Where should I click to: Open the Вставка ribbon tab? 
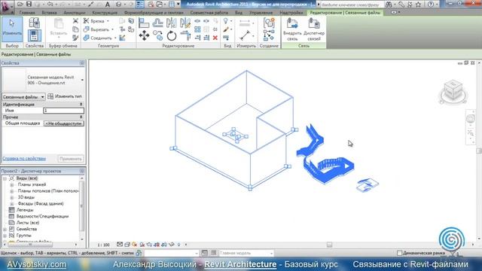49,13
